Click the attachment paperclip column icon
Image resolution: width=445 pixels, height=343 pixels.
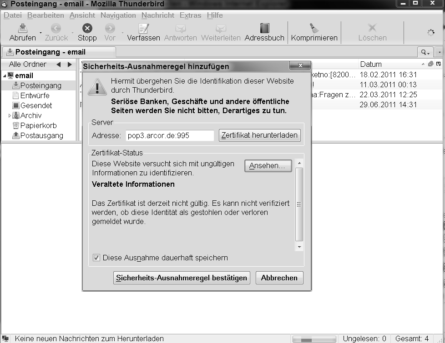coord(431,64)
